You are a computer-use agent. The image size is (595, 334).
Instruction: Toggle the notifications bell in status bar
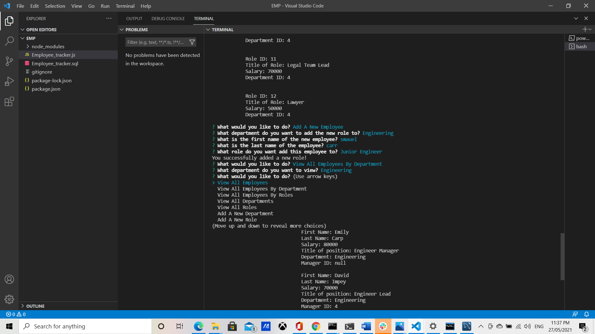[586, 314]
